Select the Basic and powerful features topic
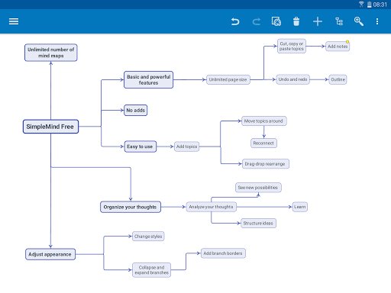Screen dimensions: 391x293 tap(148, 79)
